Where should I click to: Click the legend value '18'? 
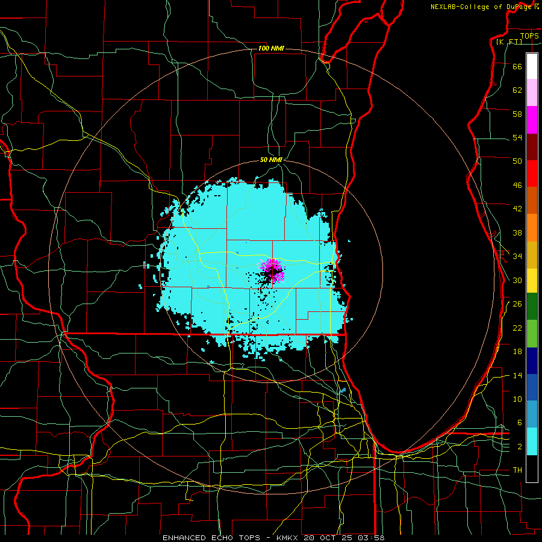(517, 352)
